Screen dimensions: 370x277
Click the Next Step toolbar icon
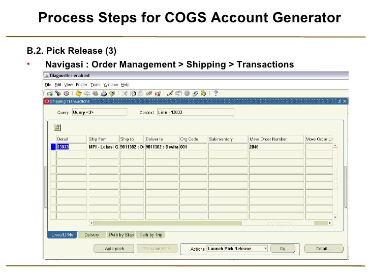pos(87,93)
